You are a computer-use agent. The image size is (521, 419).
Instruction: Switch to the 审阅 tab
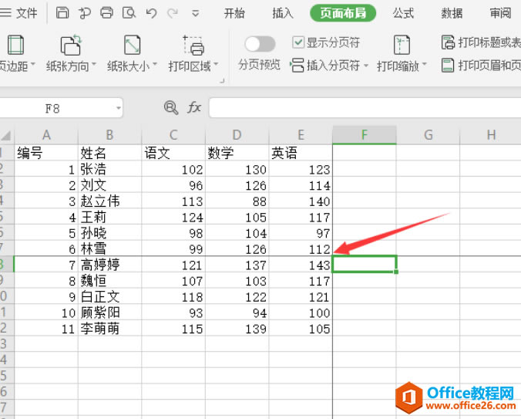[x=500, y=13]
